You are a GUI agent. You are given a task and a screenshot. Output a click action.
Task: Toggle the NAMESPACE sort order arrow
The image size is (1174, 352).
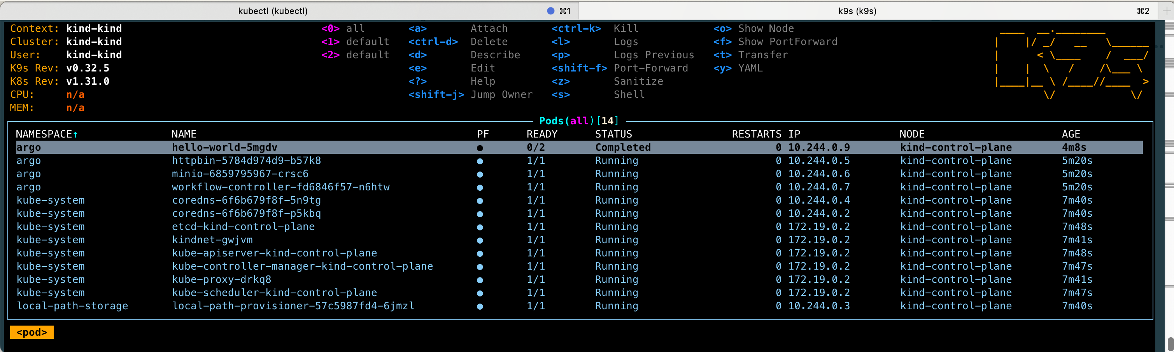pyautogui.click(x=75, y=133)
